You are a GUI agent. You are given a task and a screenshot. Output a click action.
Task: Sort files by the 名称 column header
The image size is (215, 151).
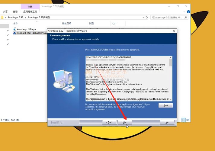tap(15, 24)
